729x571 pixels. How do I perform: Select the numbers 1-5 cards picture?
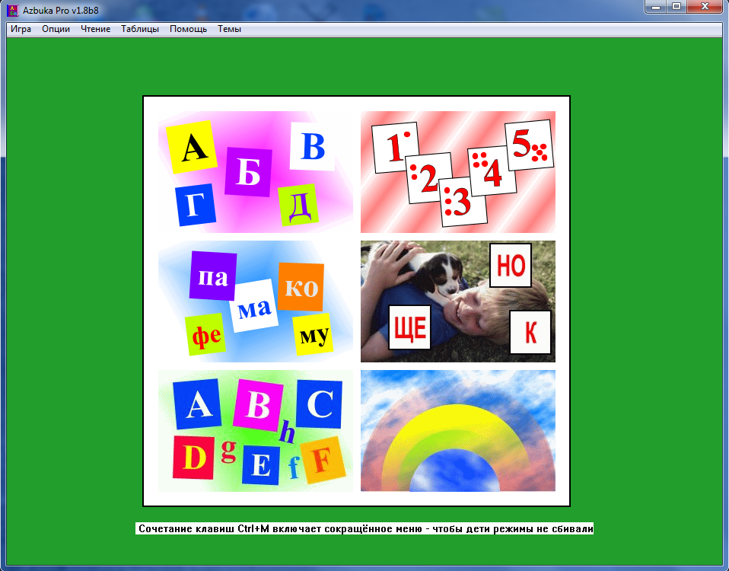458,171
